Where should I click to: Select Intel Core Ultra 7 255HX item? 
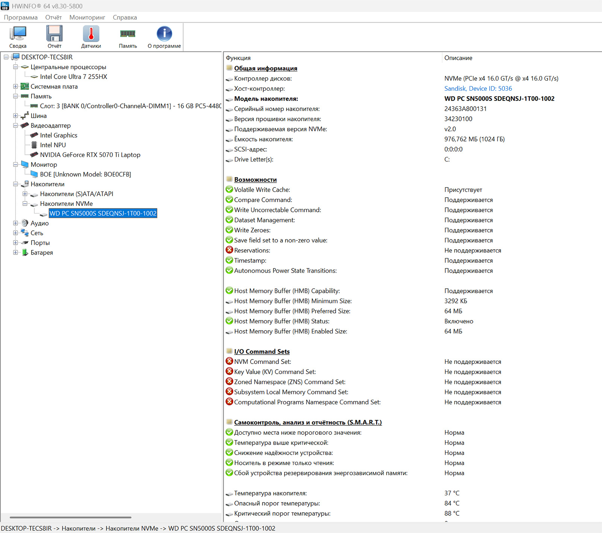pyautogui.click(x=73, y=77)
